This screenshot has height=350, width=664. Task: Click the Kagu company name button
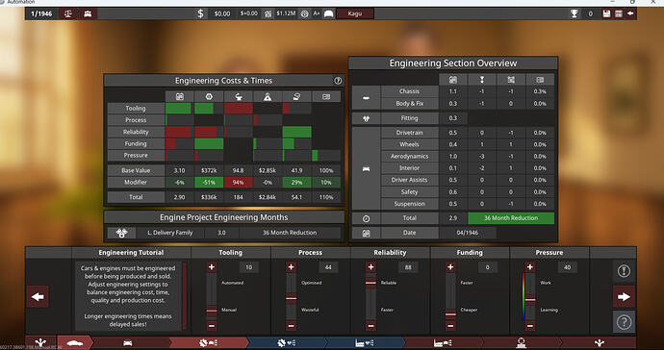[x=355, y=13]
